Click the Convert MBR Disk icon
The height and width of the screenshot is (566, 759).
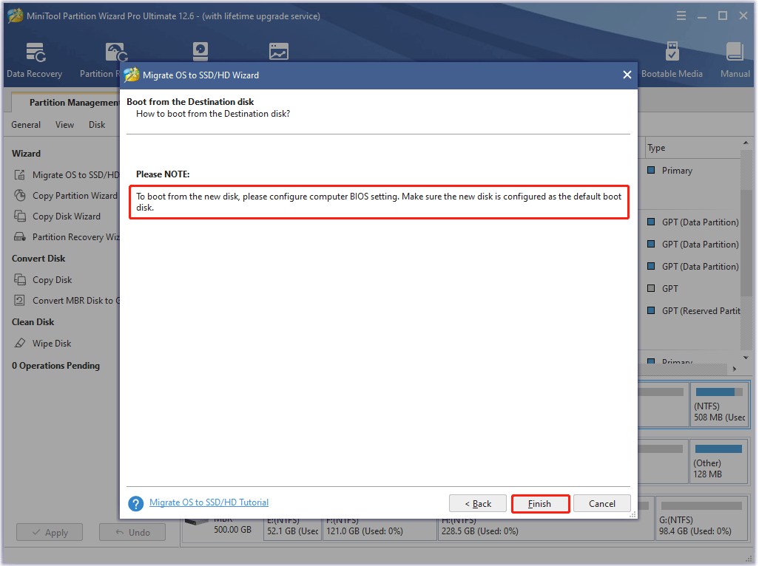[19, 300]
